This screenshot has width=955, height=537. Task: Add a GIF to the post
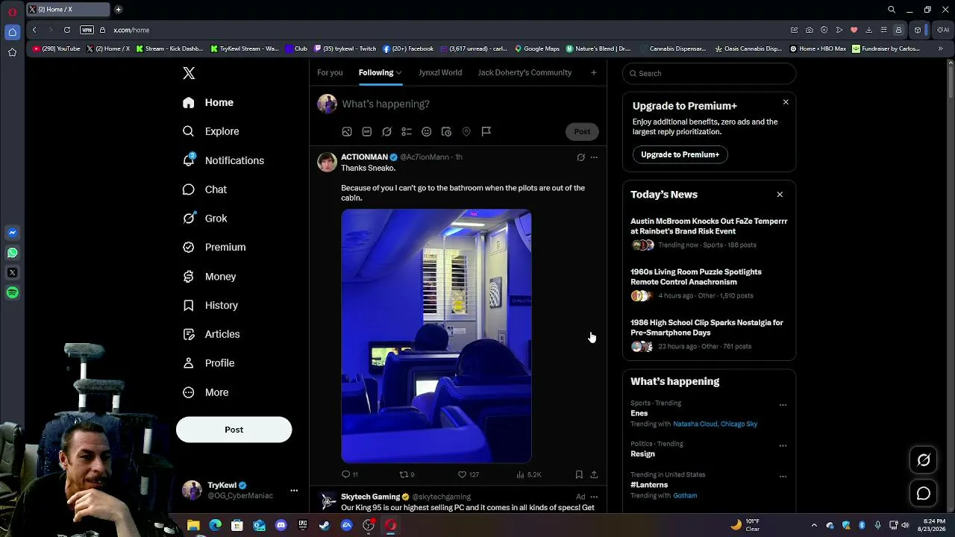click(x=367, y=131)
